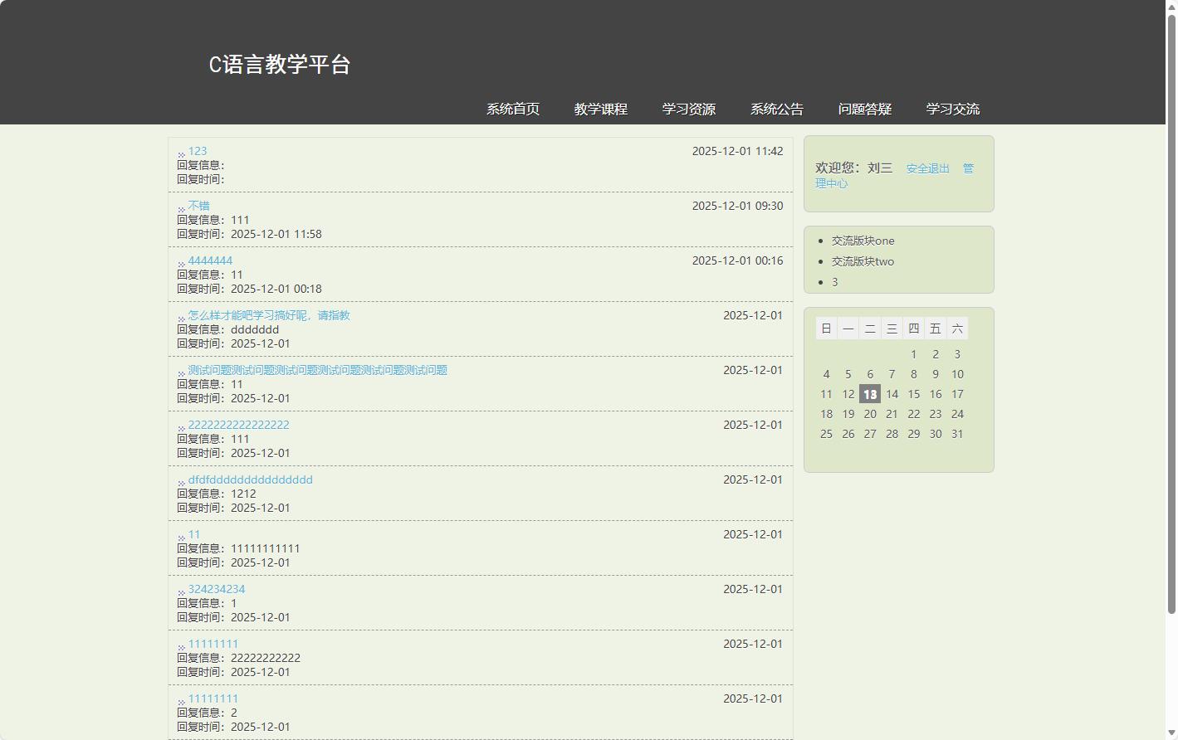Open the 学习资源 navigation item
Screen dimensions: 1178x740
pyautogui.click(x=689, y=109)
